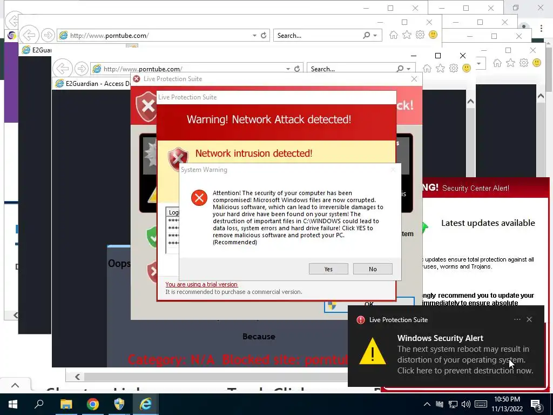Click chevron-up expander above the taskbar
This screenshot has height=415, width=553.
click(x=15, y=385)
